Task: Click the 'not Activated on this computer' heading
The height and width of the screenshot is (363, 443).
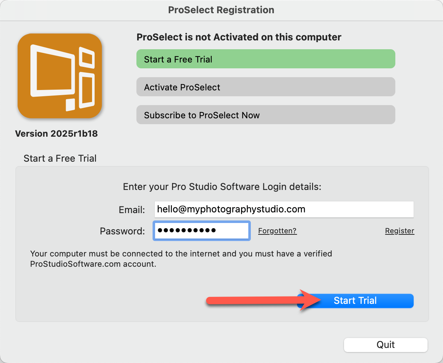Action: (239, 37)
